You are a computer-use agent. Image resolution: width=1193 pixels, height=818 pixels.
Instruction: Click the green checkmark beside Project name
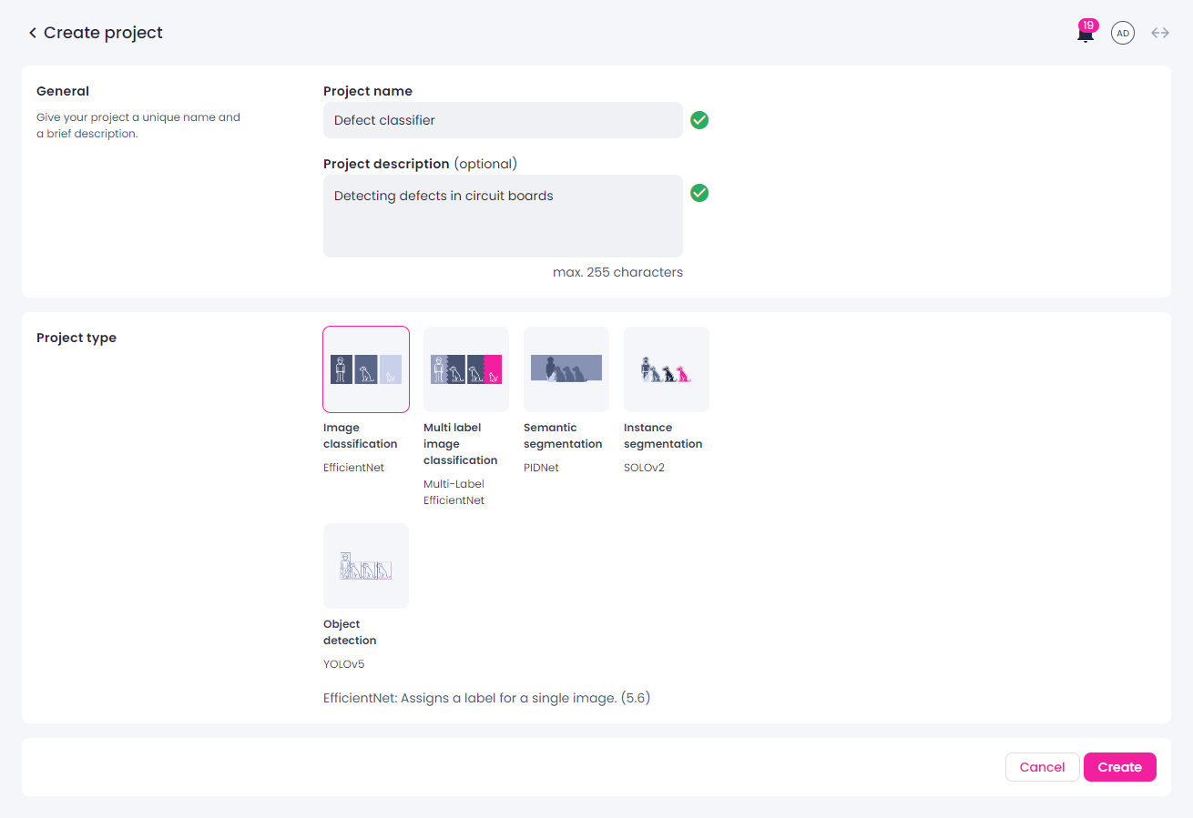coord(699,120)
